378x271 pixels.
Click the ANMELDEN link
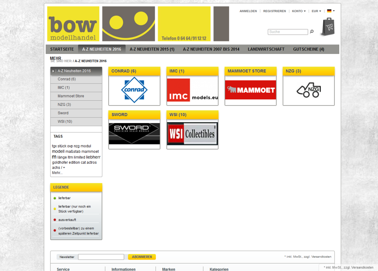248,11
